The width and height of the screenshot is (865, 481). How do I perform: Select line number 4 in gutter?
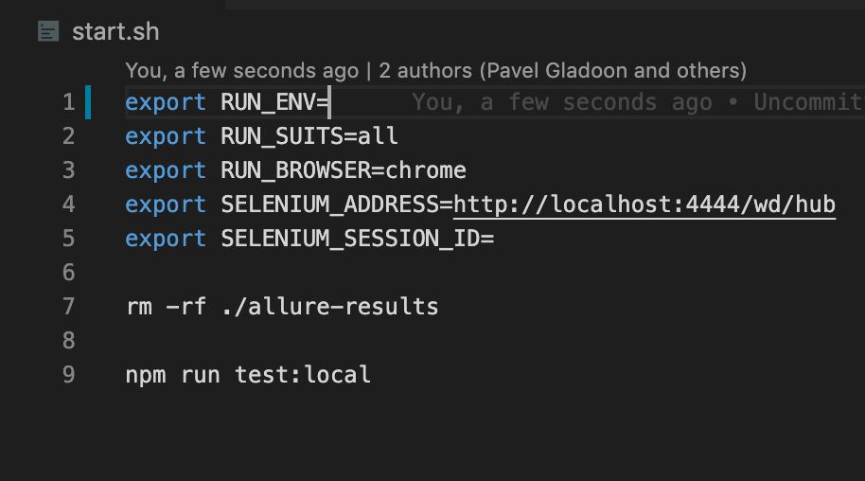coord(68,205)
